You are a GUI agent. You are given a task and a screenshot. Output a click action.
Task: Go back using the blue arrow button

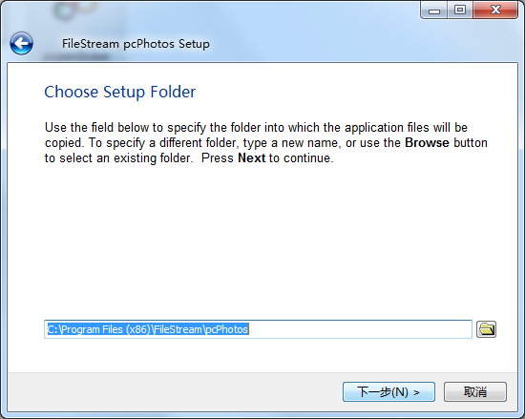point(21,43)
